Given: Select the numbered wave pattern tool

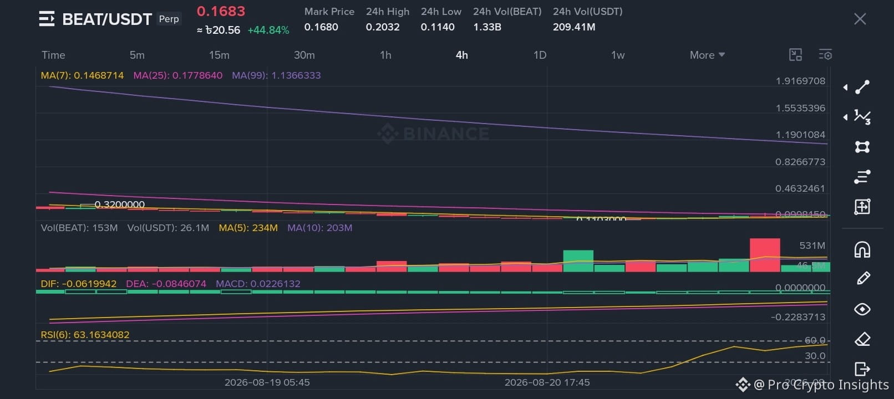Looking at the screenshot, I should click(x=862, y=117).
